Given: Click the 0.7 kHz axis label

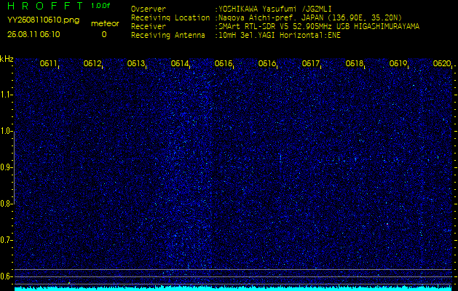Looking at the screenshot, I should click(6, 240).
